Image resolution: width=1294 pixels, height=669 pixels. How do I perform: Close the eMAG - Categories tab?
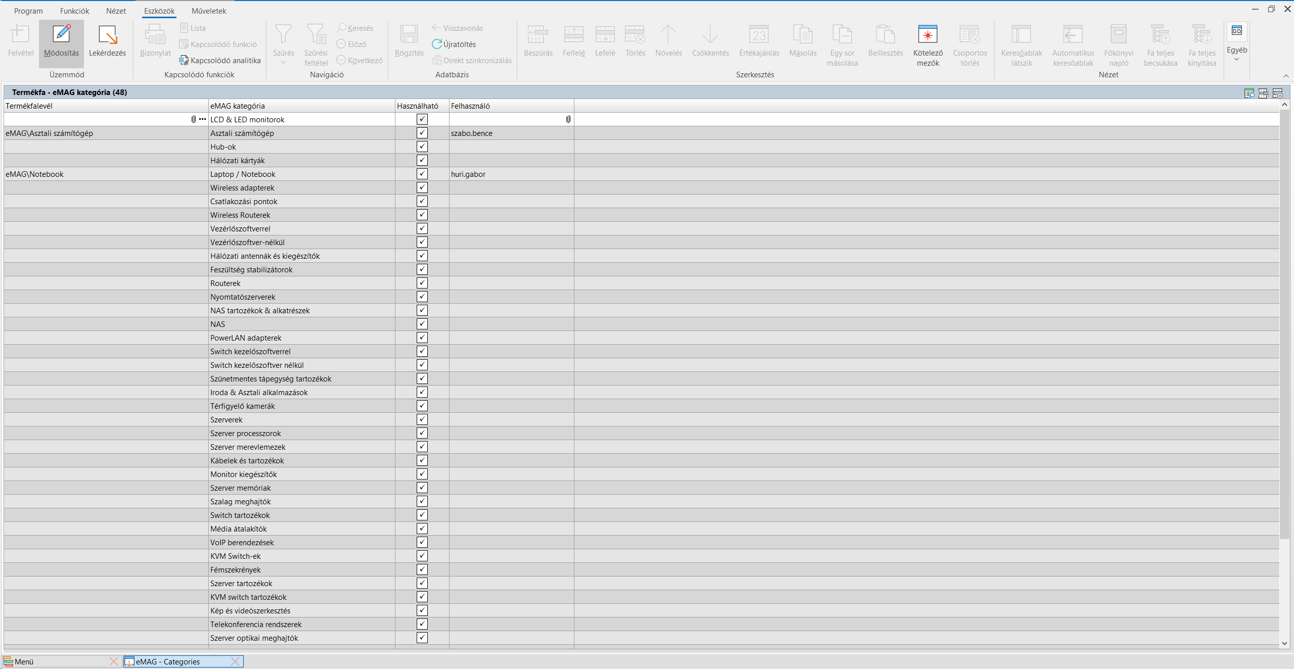coord(235,661)
